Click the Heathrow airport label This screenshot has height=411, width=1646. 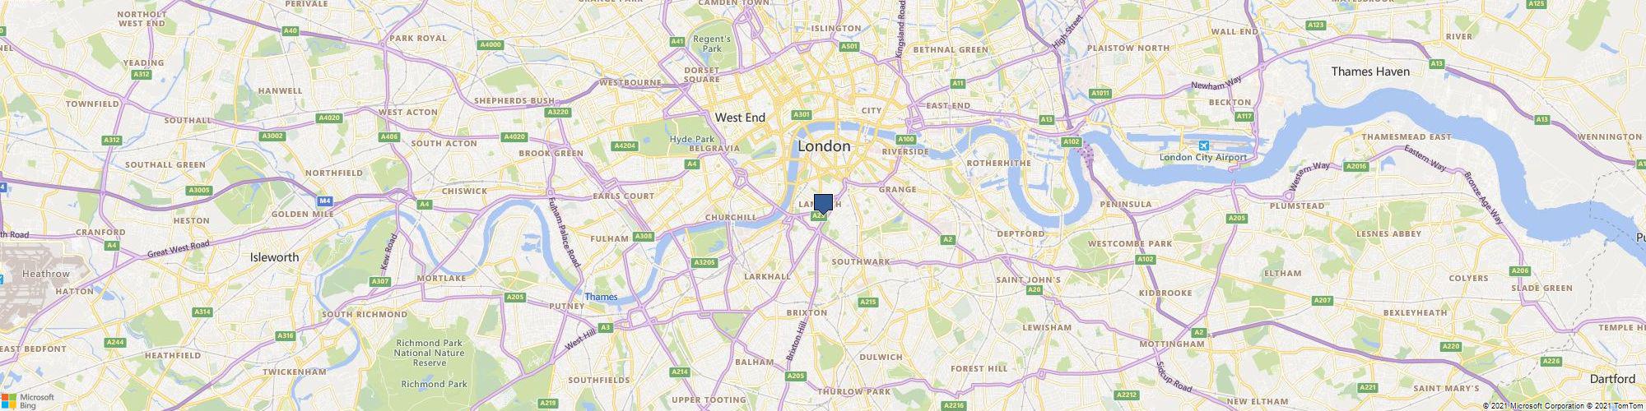pyautogui.click(x=47, y=274)
